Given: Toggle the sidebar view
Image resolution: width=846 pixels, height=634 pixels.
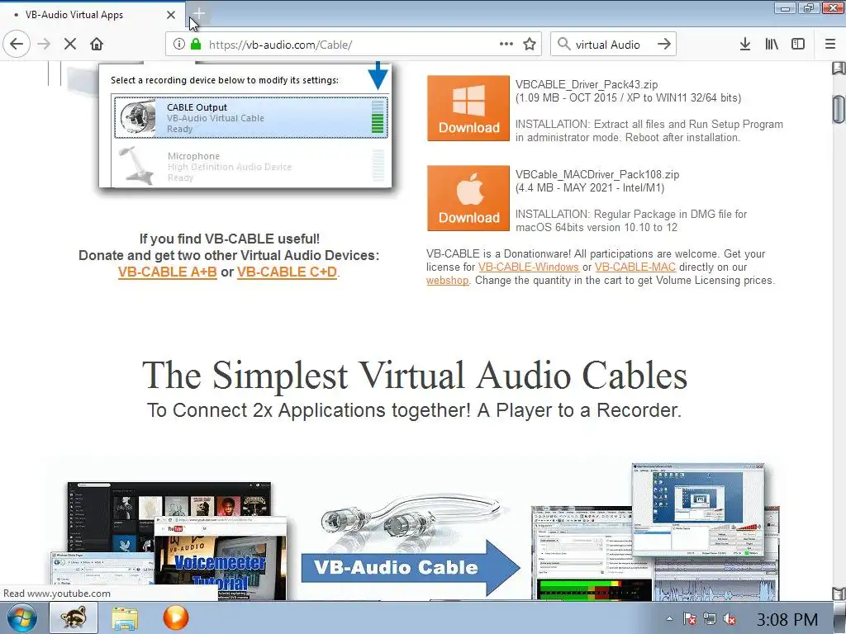Looking at the screenshot, I should coord(798,45).
